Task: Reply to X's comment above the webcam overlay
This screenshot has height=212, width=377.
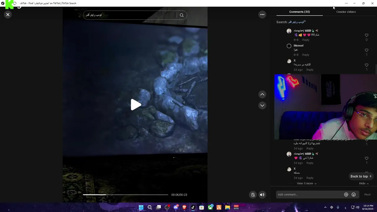Action: tap(310, 70)
